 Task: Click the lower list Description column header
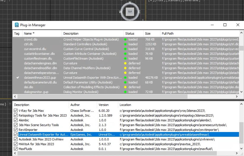pyautogui.click(x=41, y=105)
